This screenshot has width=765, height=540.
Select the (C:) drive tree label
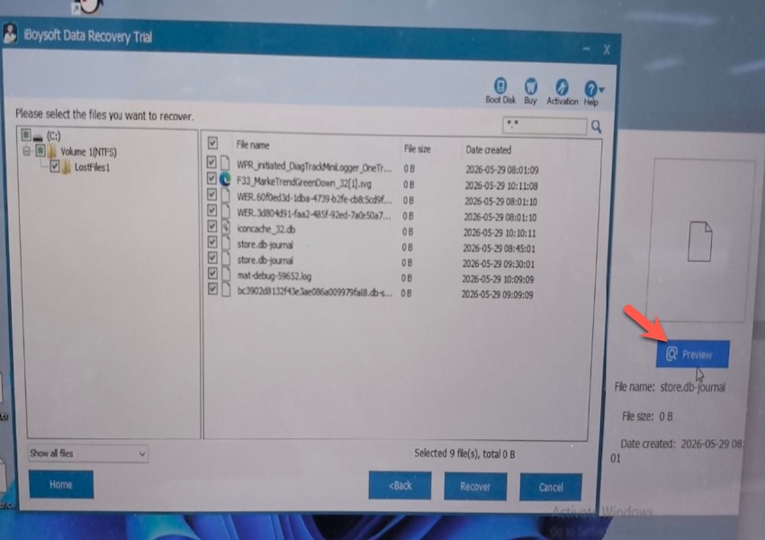tap(54, 136)
